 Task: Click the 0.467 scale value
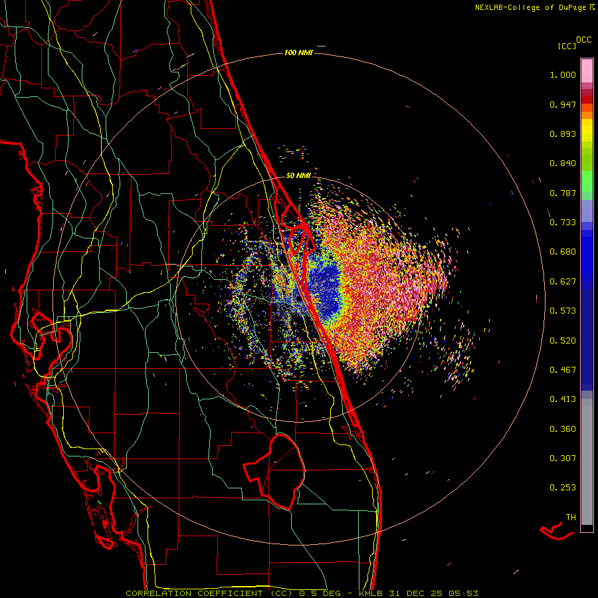click(563, 370)
